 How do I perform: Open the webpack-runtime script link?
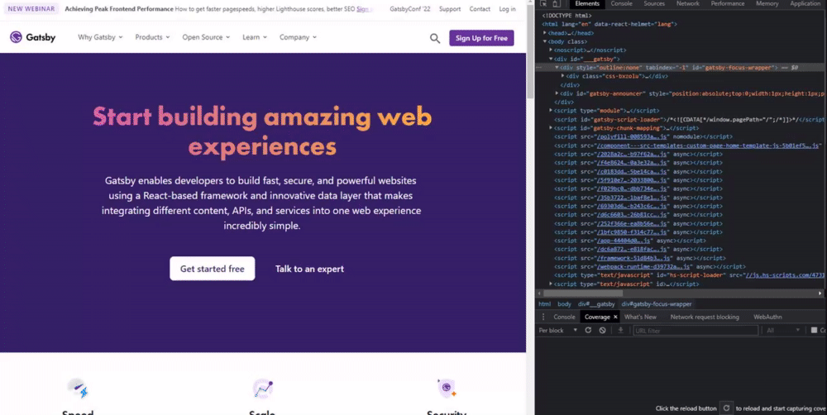pos(643,267)
